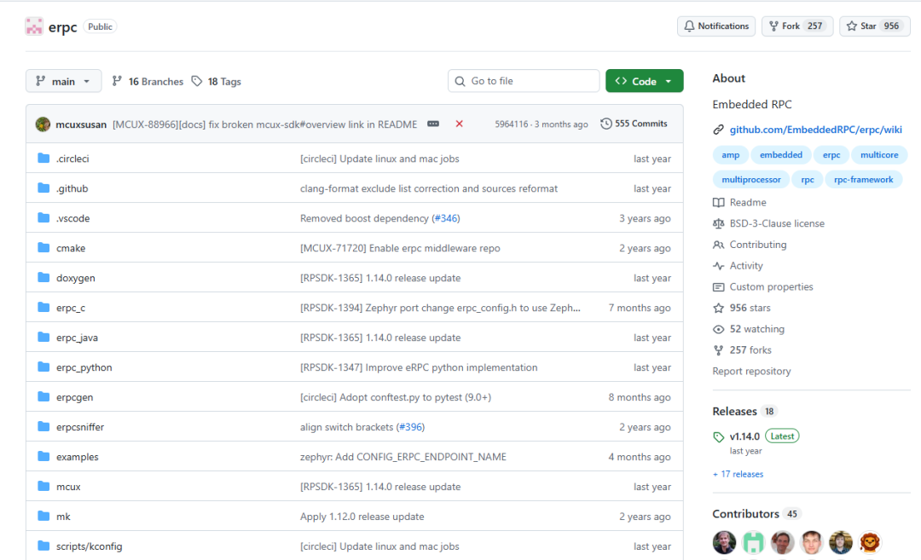The image size is (921, 560).
Task: Open mcuxsusan author link
Action: [x=81, y=124]
